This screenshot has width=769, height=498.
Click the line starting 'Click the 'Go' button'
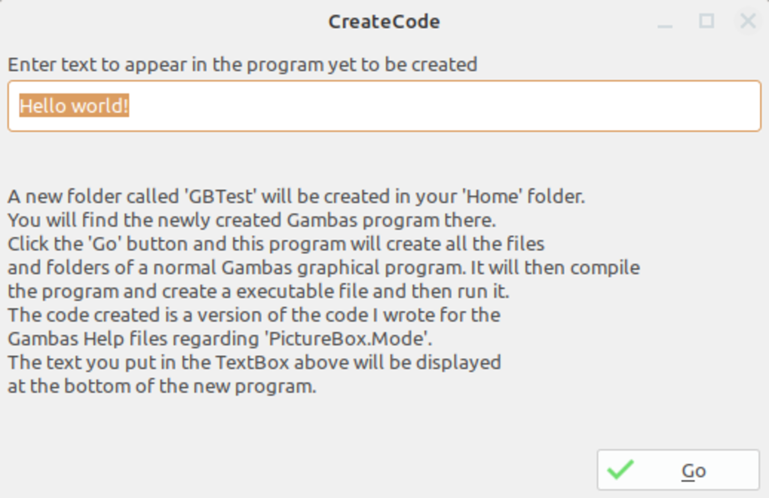[x=276, y=244]
